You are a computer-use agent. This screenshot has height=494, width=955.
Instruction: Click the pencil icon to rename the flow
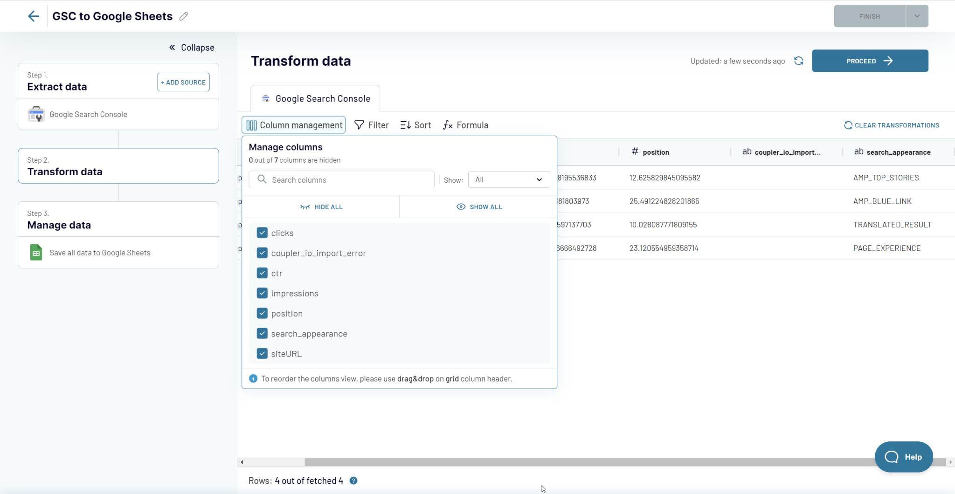184,16
